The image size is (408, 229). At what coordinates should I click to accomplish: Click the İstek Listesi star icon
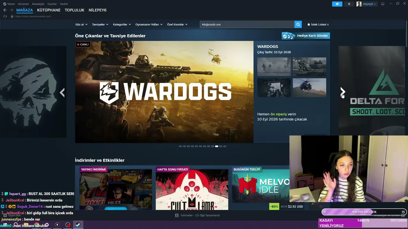pos(309,24)
